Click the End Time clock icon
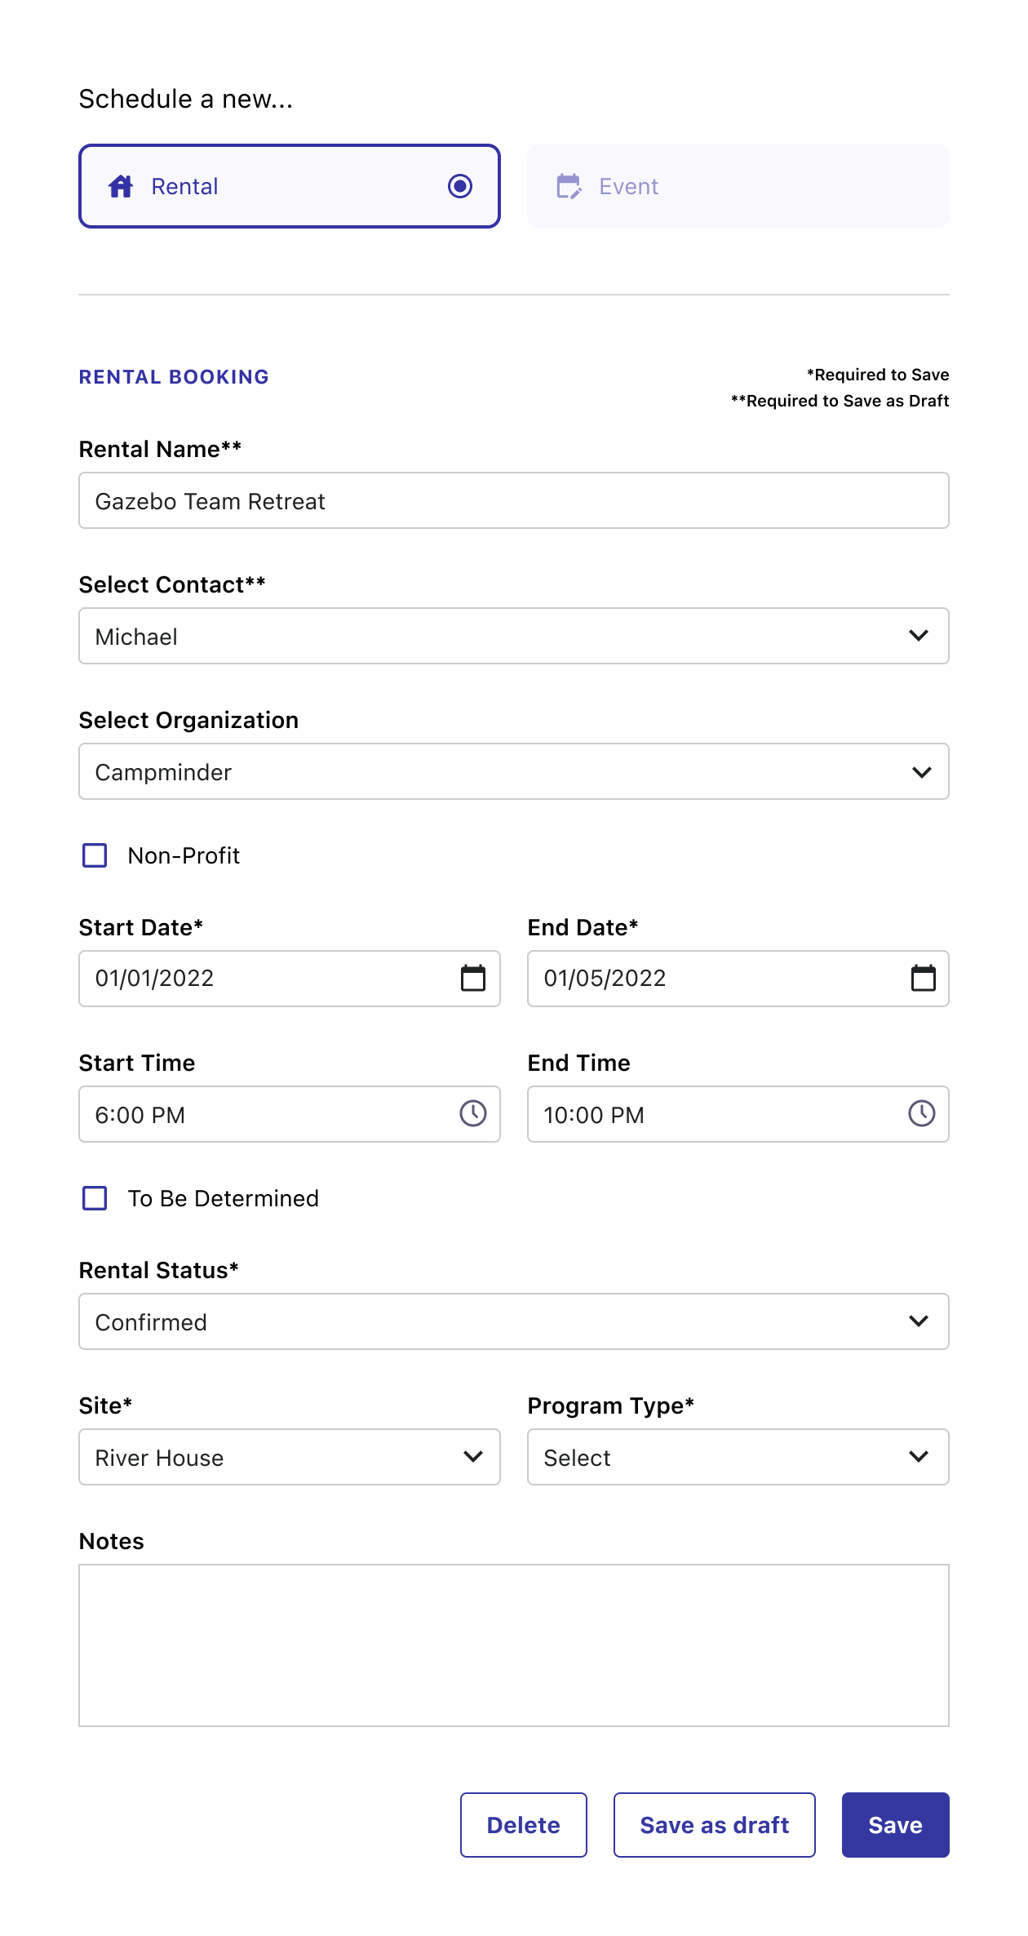 point(922,1113)
